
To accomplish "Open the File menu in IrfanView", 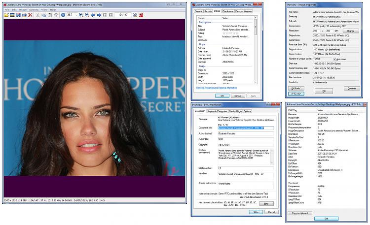I will coord(7,10).
